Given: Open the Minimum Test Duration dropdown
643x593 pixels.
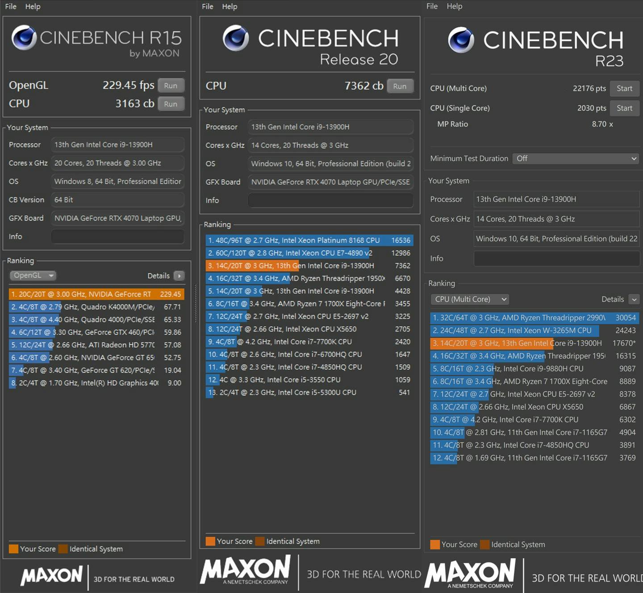Looking at the screenshot, I should (x=576, y=159).
